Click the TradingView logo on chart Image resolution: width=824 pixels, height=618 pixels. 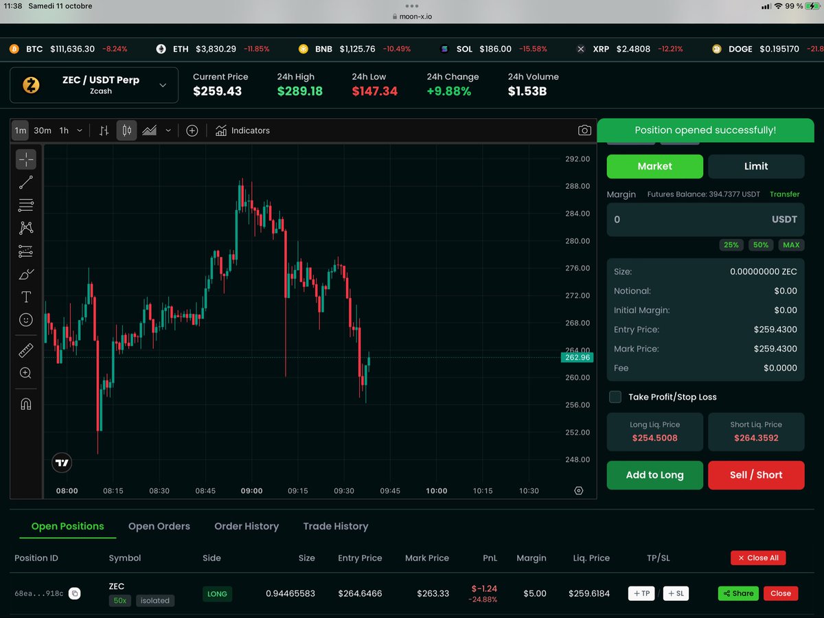point(62,463)
